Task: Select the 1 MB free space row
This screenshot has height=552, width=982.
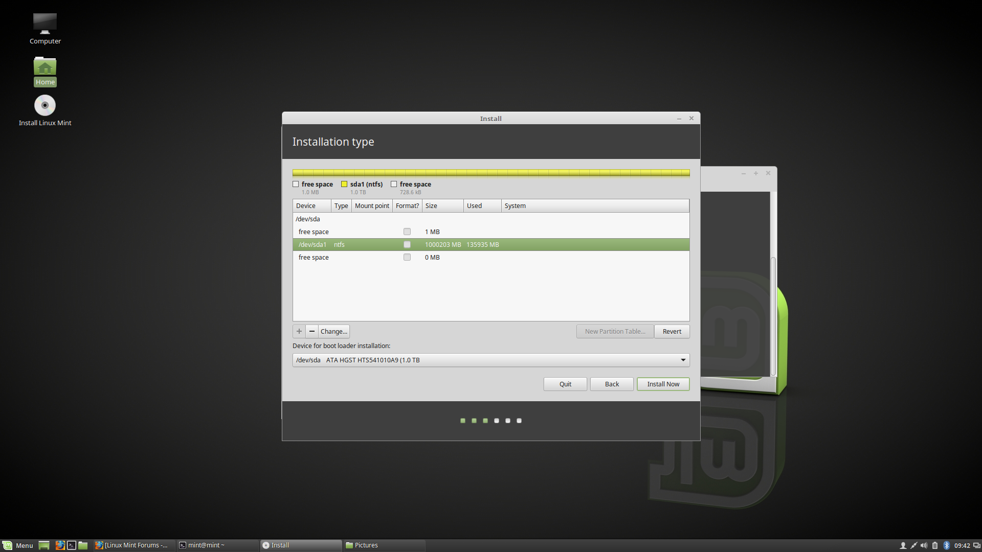Action: tap(491, 232)
